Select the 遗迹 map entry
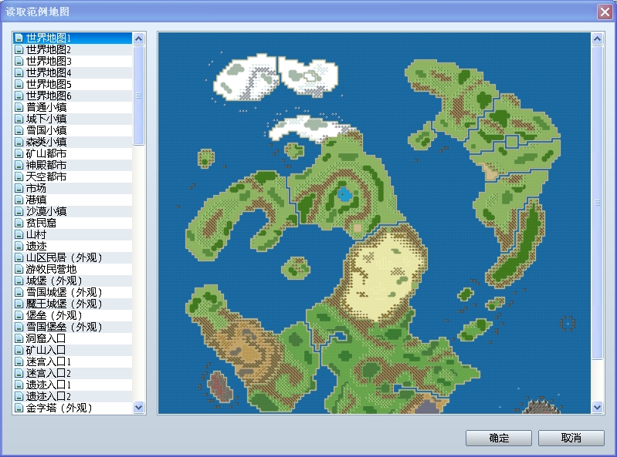The width and height of the screenshot is (617, 457). click(x=73, y=246)
